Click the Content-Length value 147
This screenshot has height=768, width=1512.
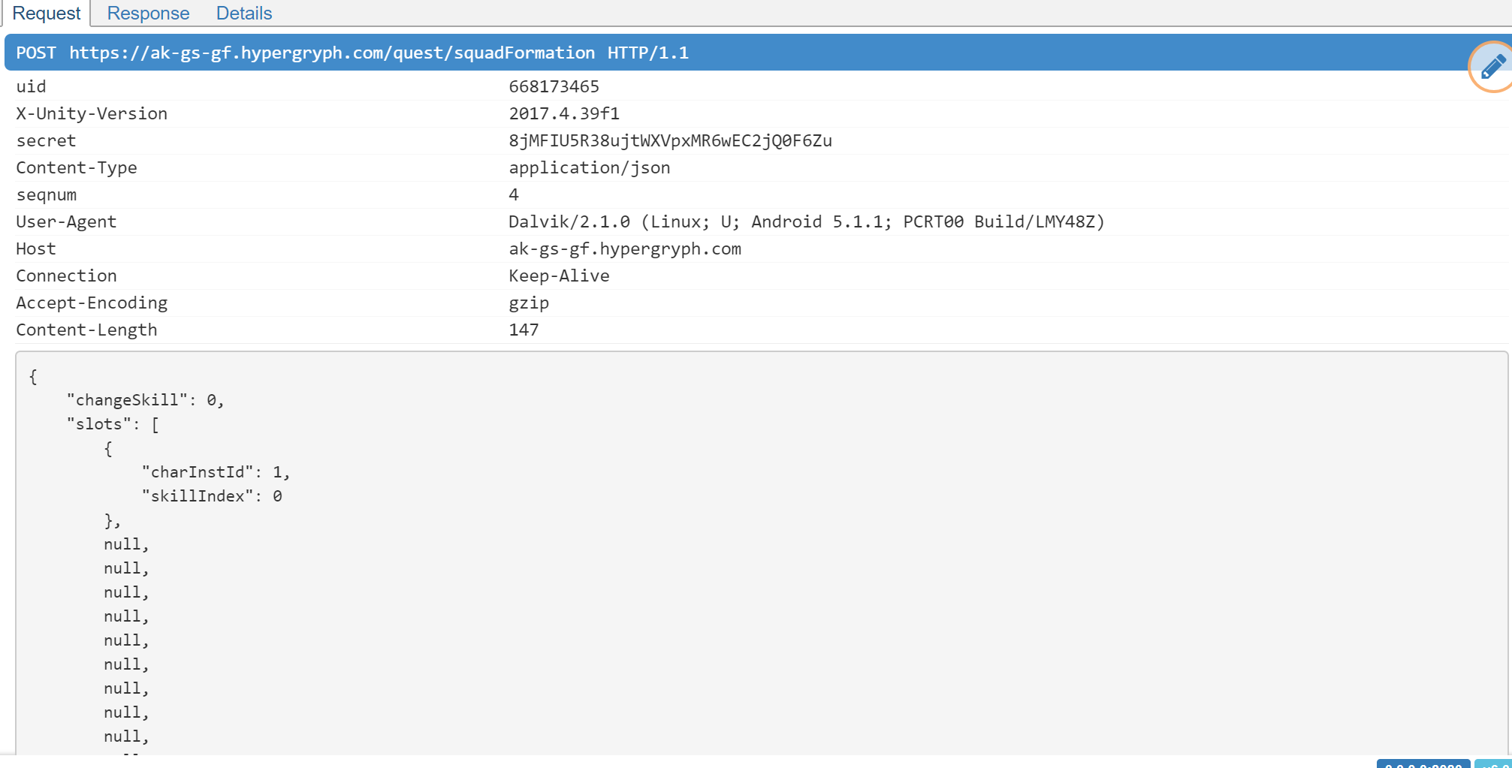click(x=524, y=330)
